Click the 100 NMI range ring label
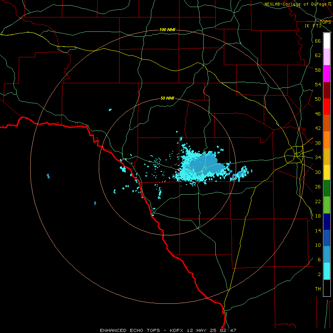 coord(167,30)
